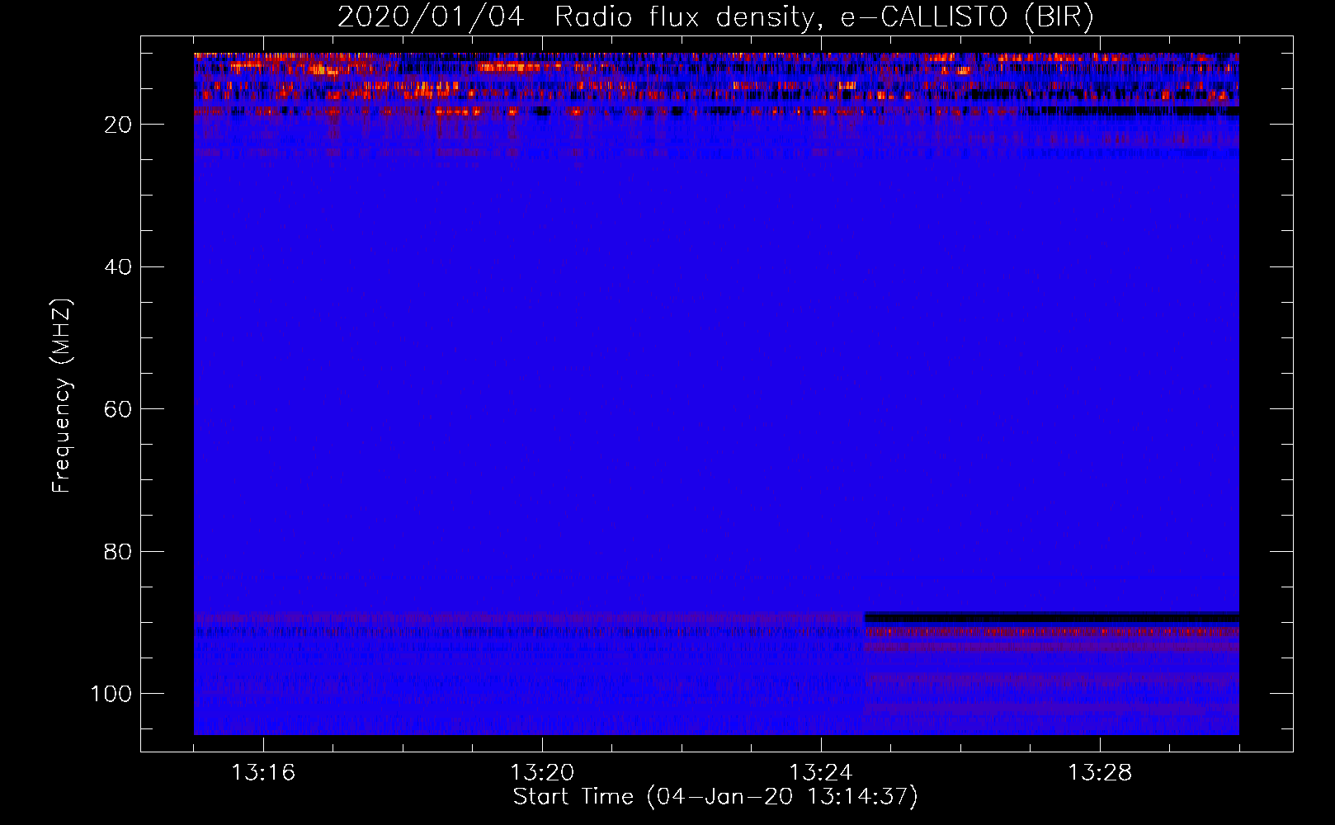Screen dimensions: 1335x825
Task: Click the 13:28 time tick label
Action: click(1100, 773)
